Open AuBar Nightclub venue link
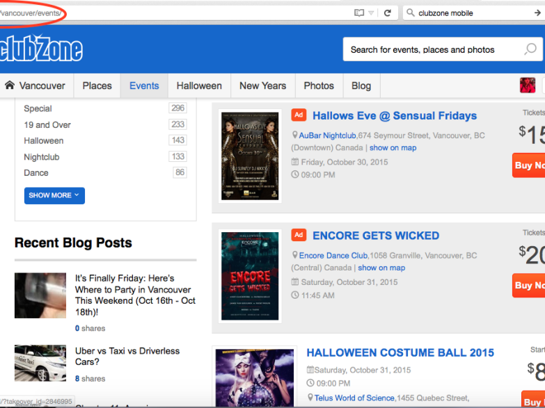 (327, 136)
